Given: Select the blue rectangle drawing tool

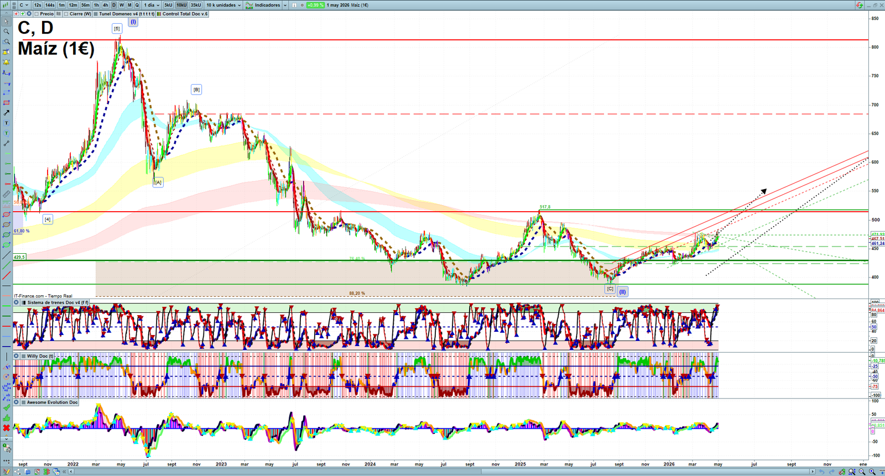Looking at the screenshot, I should click(x=6, y=93).
